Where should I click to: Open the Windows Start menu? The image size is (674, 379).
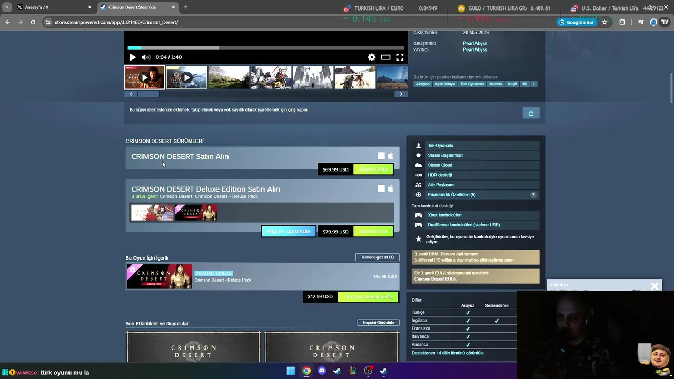(291, 371)
